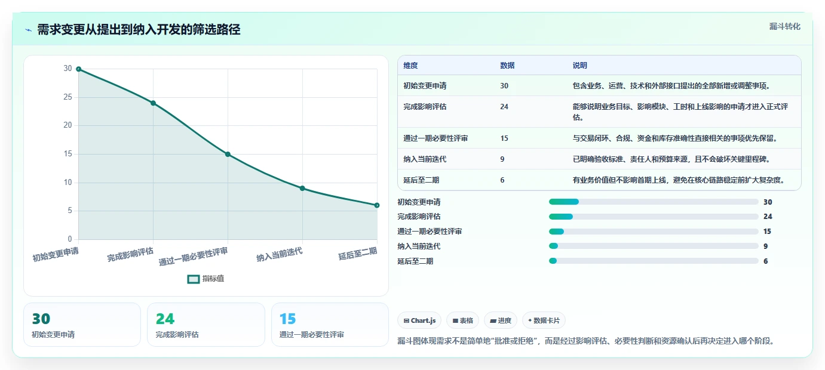Viewport: 825px width, 370px height.
Task: Click the description starting 已明确验收标准
Action: pyautogui.click(x=671, y=159)
